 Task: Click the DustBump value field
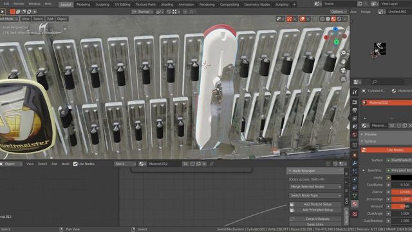coord(402,185)
